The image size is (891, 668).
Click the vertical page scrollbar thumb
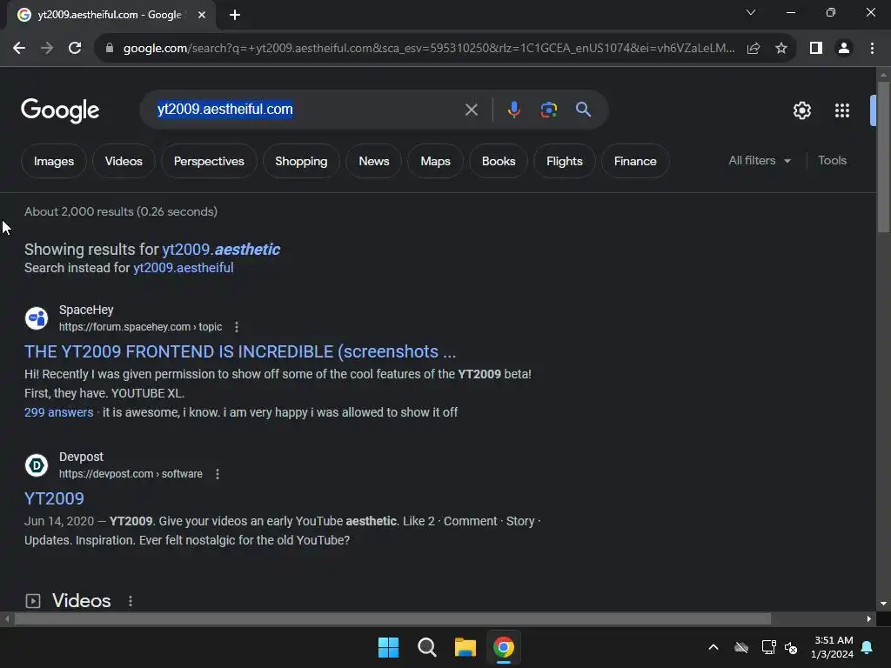click(x=883, y=157)
